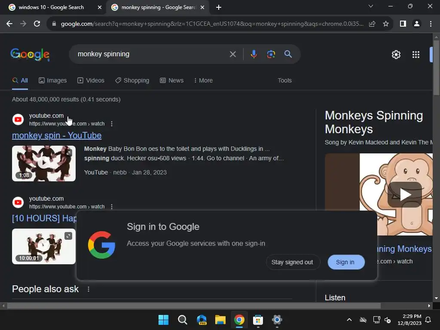
Task: Open the tab search chevron
Action: tap(371, 6)
